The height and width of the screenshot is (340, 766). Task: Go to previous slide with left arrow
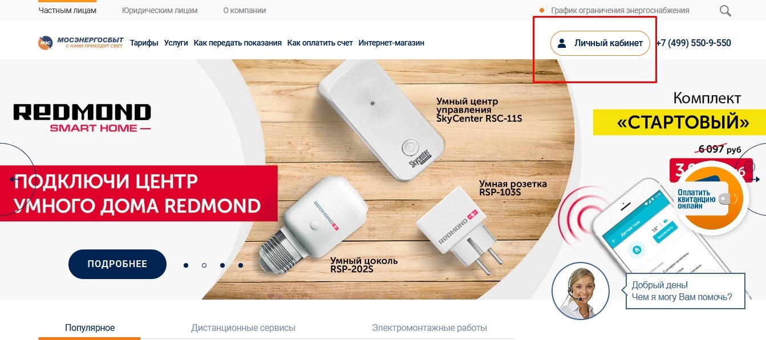tap(14, 179)
